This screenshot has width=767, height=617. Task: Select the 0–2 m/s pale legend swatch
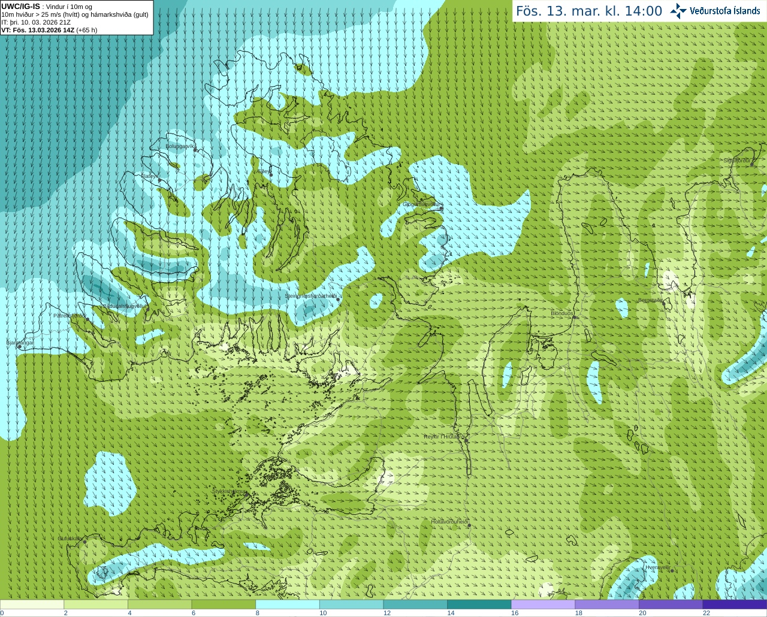[32, 604]
